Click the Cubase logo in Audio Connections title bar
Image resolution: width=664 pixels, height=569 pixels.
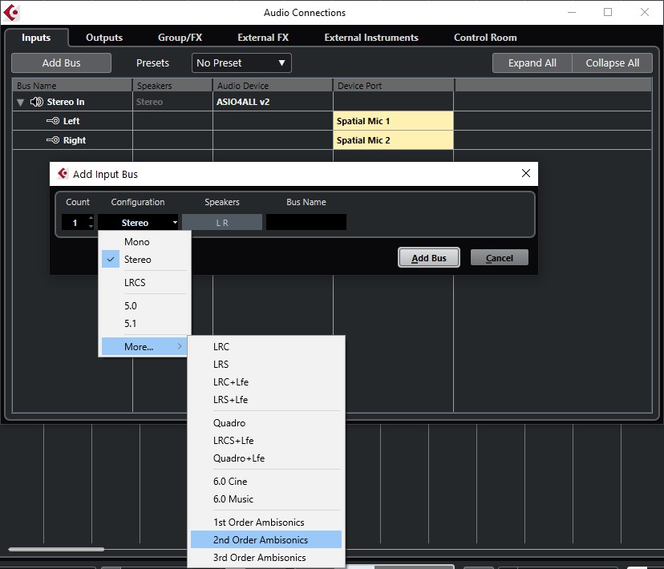11,13
